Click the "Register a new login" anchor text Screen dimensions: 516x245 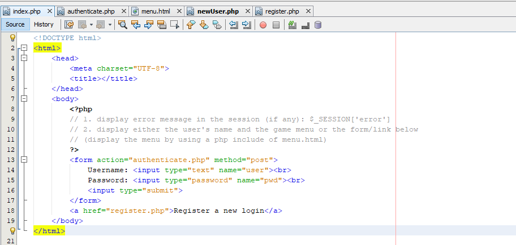[219, 211]
